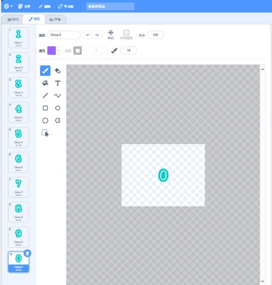The image size is (272, 285).
Task: Select the rectangle tool
Action: pyautogui.click(x=45, y=108)
